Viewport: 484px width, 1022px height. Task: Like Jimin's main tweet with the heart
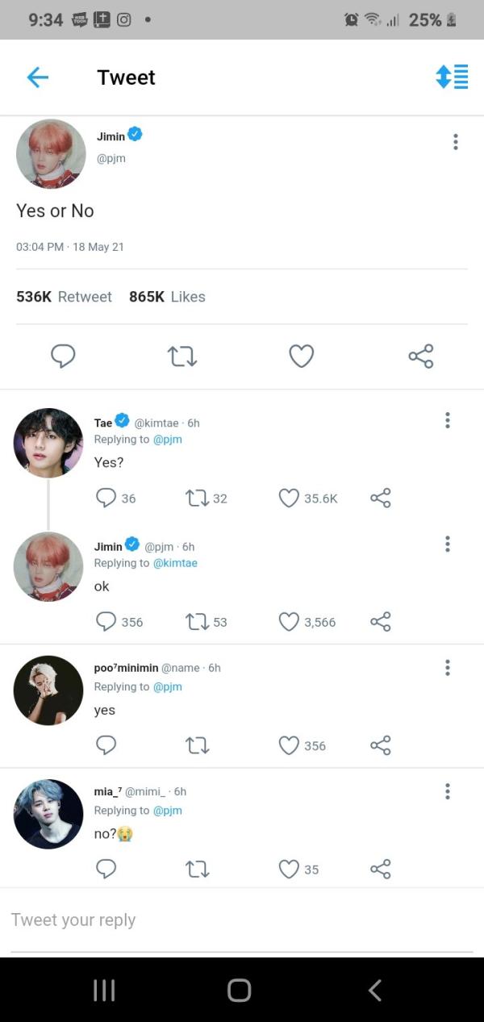coord(301,356)
